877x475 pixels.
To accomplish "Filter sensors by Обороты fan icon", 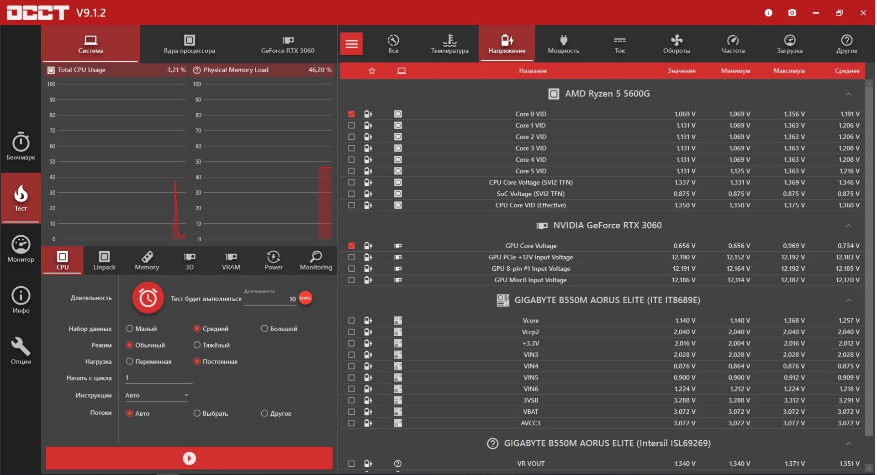I will (x=676, y=44).
